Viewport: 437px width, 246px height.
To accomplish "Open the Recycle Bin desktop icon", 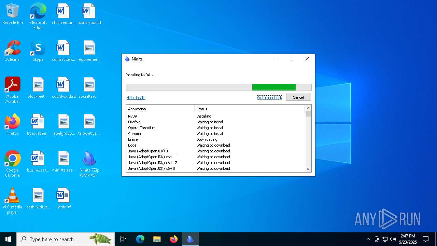I will point(13,14).
